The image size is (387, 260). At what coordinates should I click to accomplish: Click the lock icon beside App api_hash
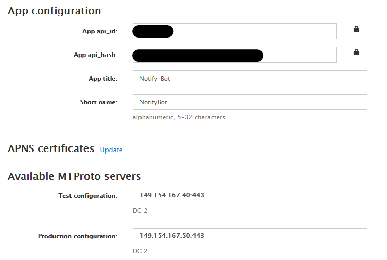coord(356,52)
